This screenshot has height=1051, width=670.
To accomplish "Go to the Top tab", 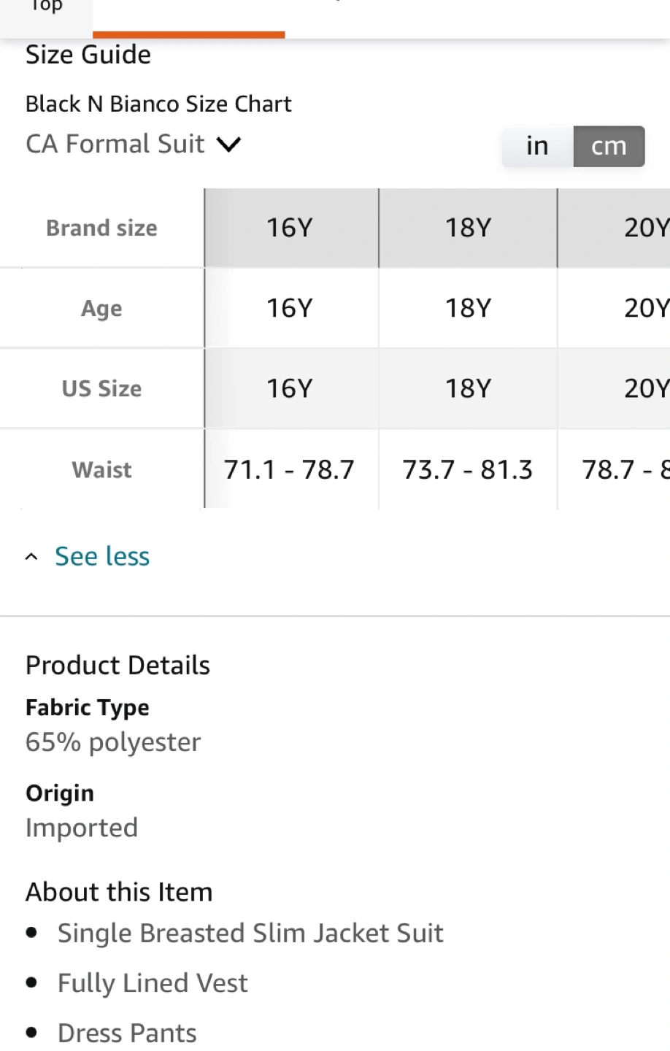I will point(46,9).
